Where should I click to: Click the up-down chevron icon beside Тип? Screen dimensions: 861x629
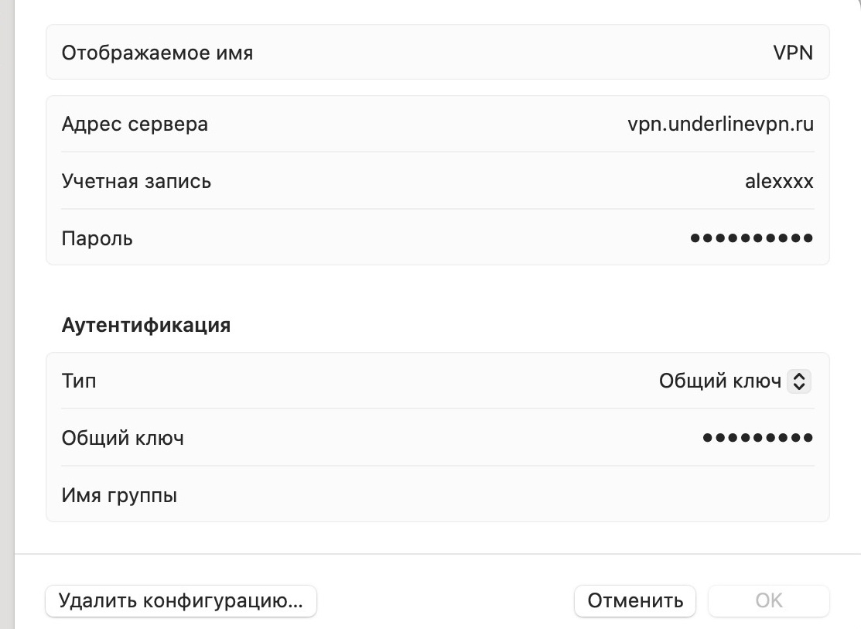click(x=799, y=381)
